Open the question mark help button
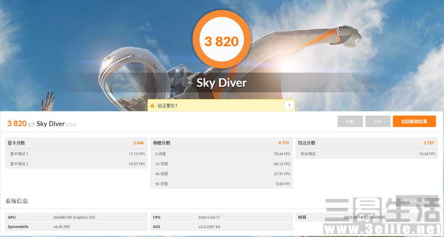 tap(289, 105)
